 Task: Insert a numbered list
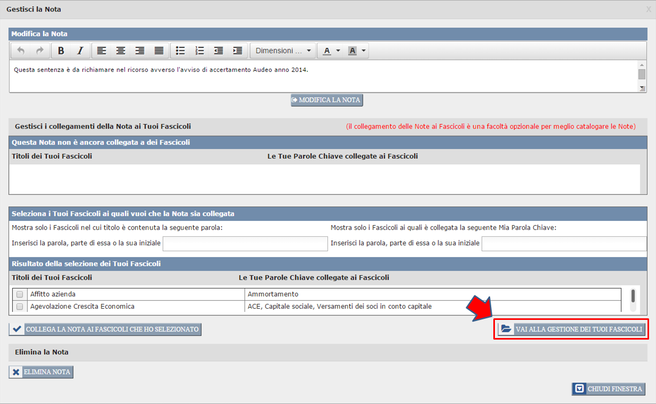click(199, 51)
